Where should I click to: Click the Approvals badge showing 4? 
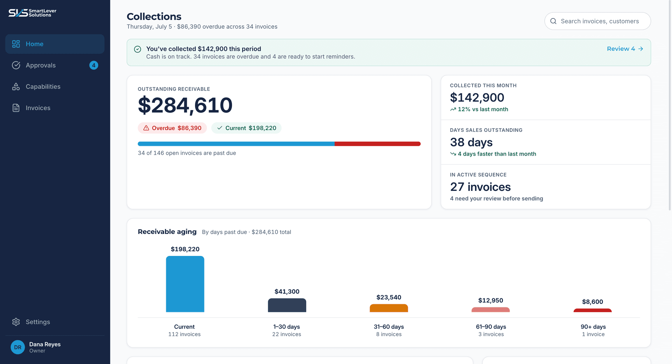94,65
